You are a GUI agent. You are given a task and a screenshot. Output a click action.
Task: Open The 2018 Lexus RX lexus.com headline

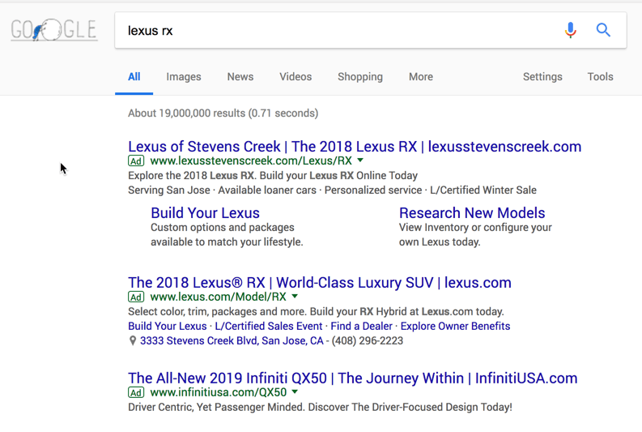point(320,283)
